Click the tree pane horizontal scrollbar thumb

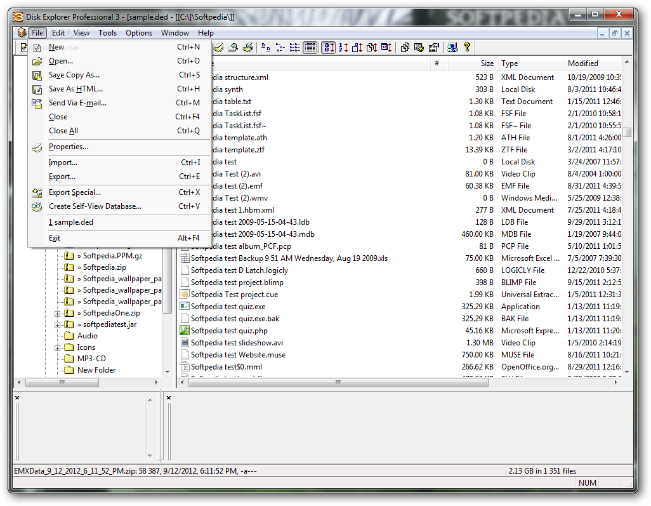[x=62, y=383]
